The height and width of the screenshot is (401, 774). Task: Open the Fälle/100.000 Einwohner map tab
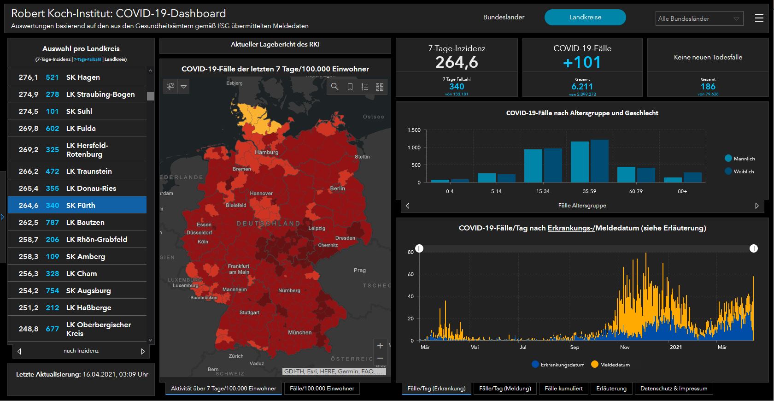[x=322, y=389]
